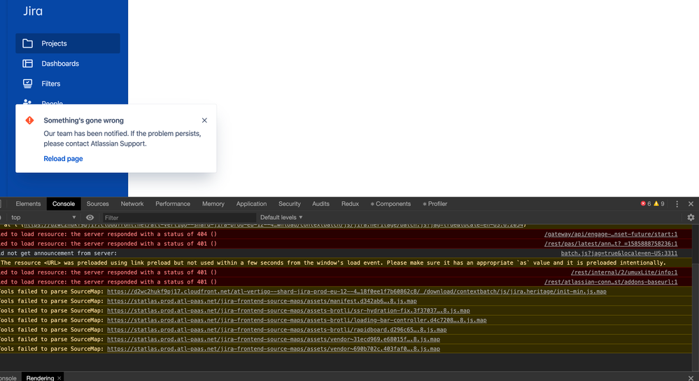The width and height of the screenshot is (699, 381).
Task: Click the orange error diamond icon
Action: [29, 120]
